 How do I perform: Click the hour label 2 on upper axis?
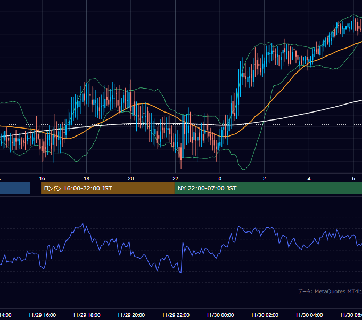pos(265,179)
